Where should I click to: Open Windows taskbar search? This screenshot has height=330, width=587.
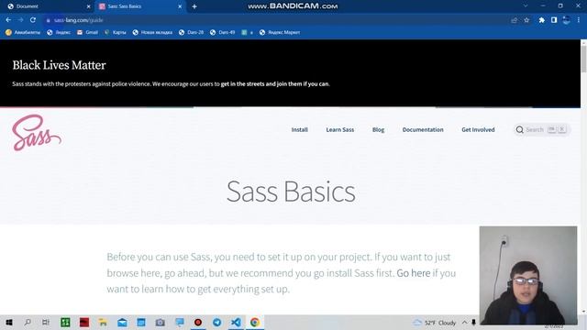[x=28, y=322]
